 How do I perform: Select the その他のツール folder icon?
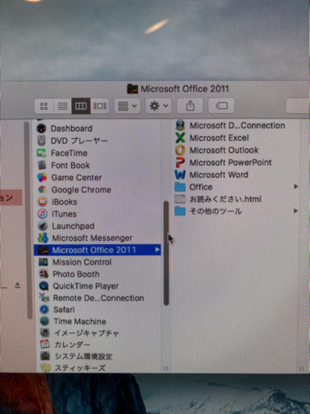tap(180, 211)
